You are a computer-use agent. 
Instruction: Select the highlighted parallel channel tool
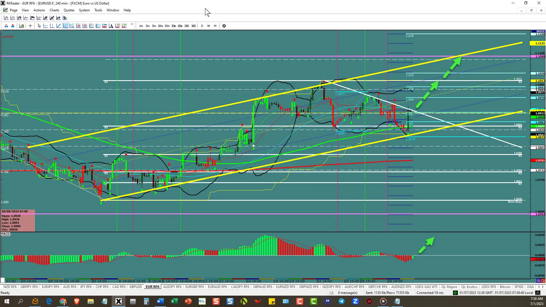click(x=65, y=26)
